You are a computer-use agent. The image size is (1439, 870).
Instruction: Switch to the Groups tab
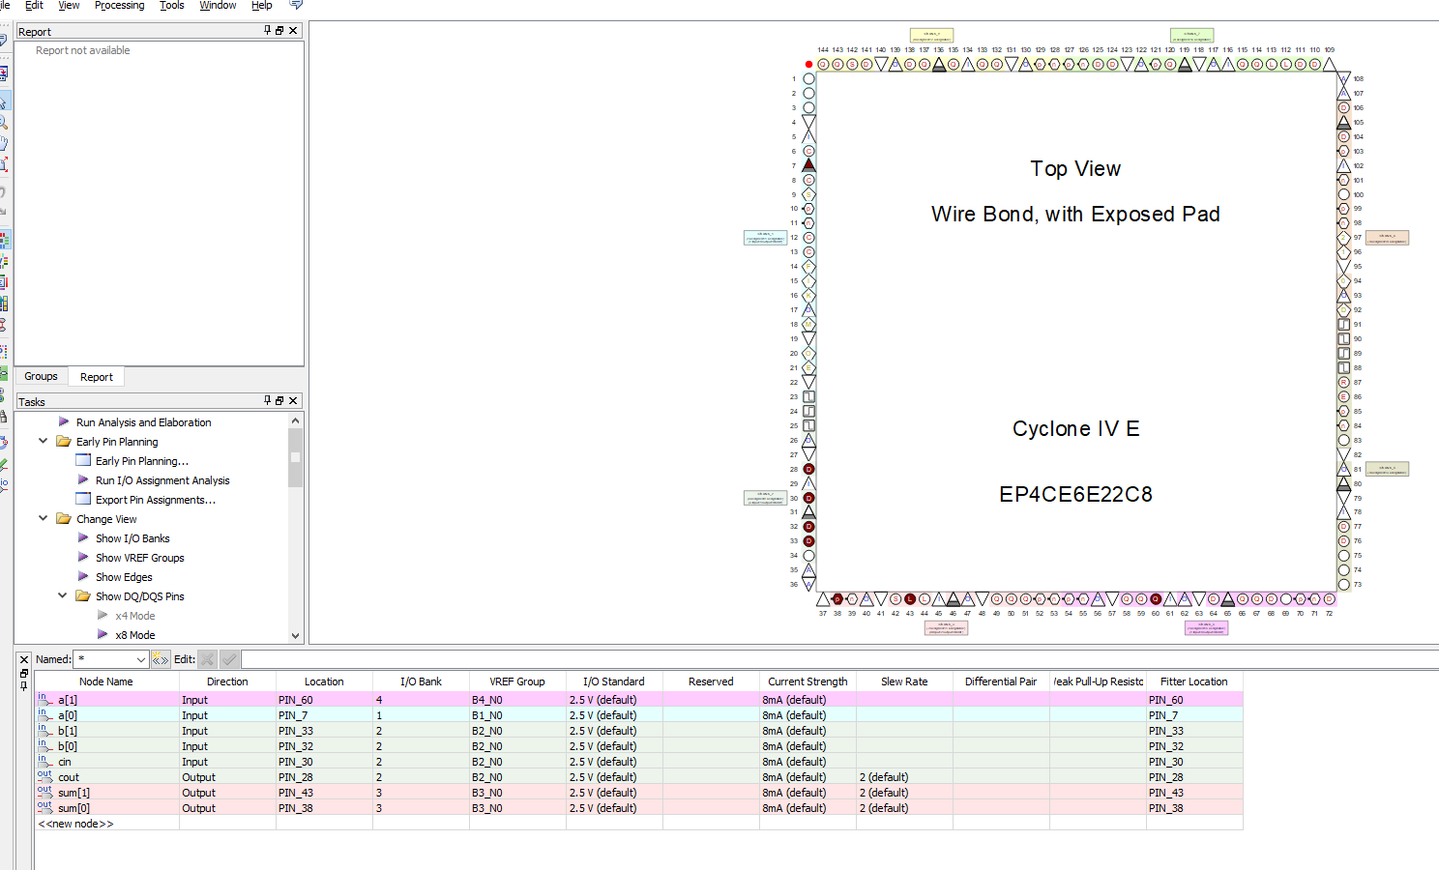pyautogui.click(x=41, y=377)
